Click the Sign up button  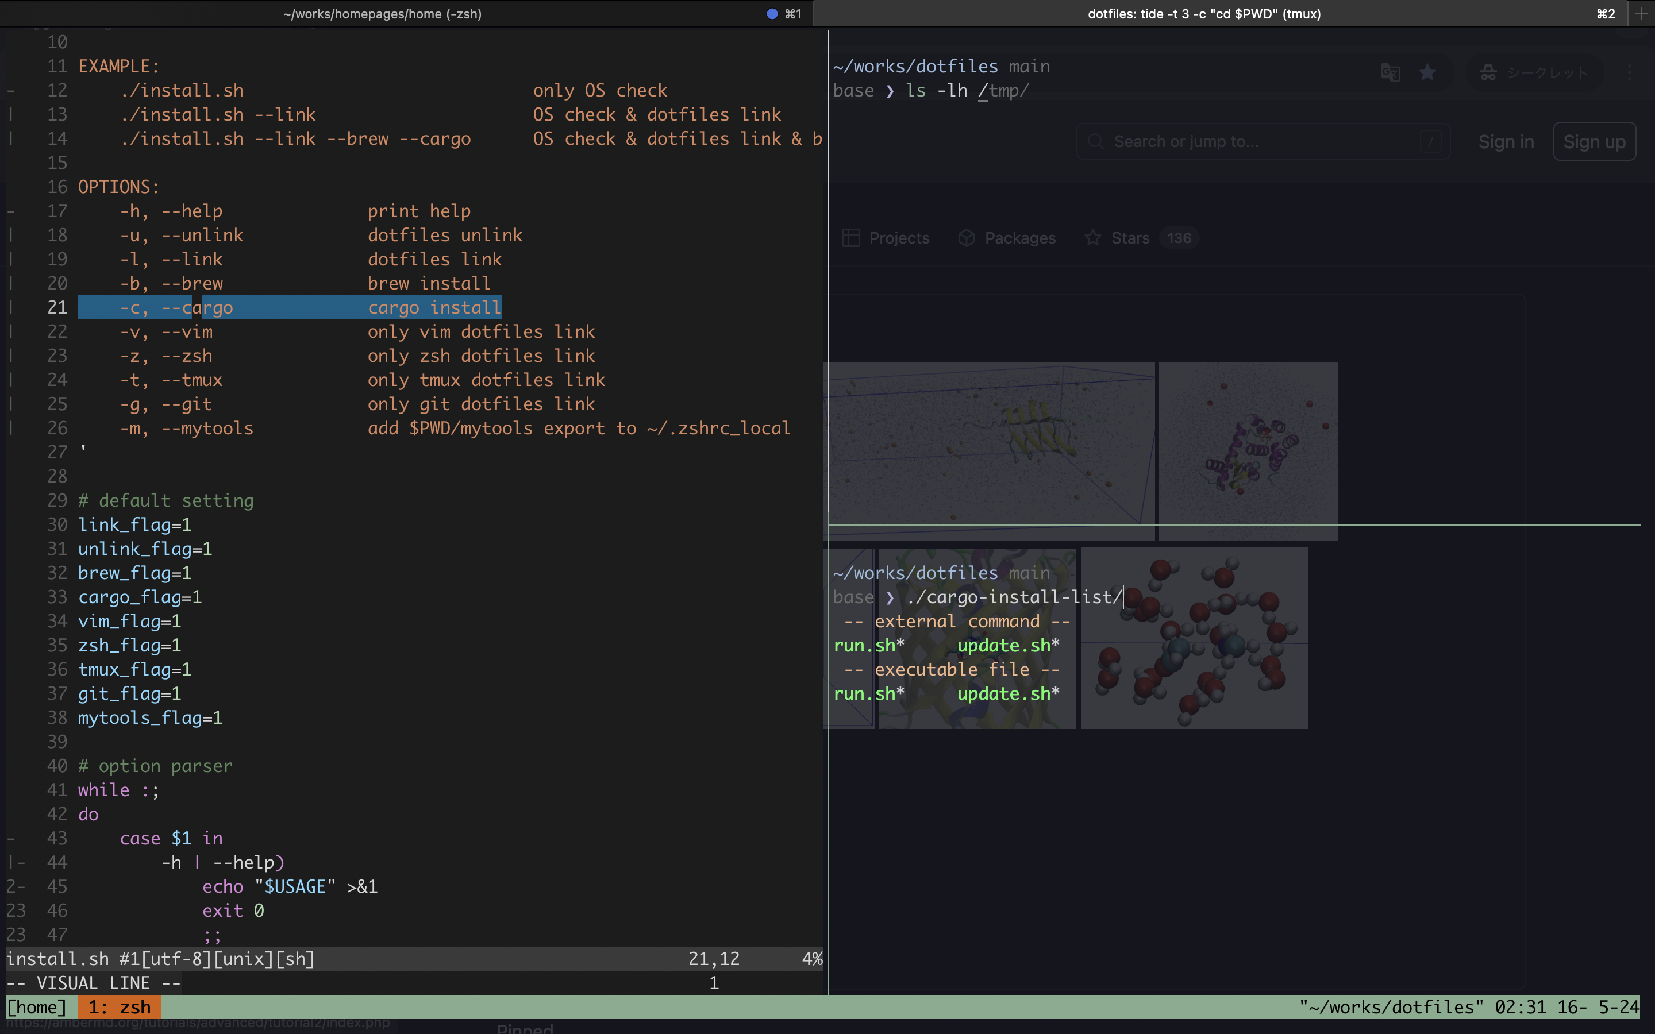pos(1594,141)
